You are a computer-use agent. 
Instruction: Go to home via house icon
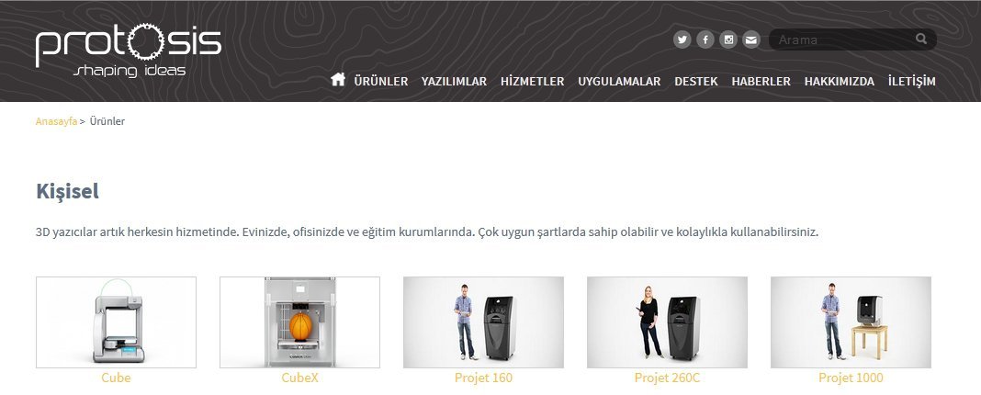click(x=338, y=80)
